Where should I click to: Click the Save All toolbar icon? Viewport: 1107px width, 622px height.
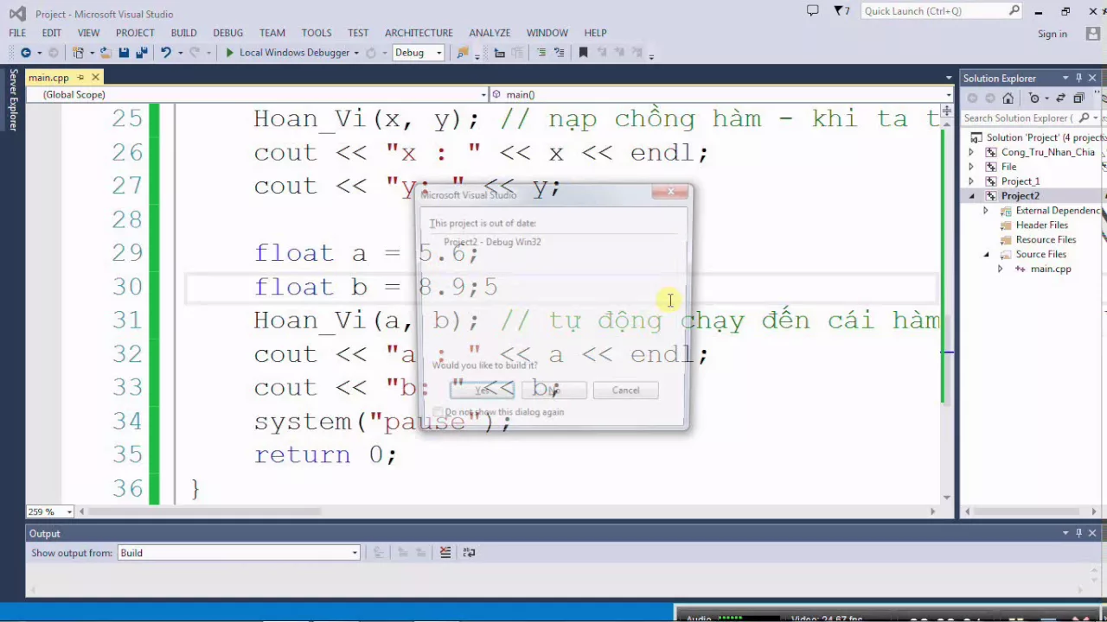coord(142,53)
